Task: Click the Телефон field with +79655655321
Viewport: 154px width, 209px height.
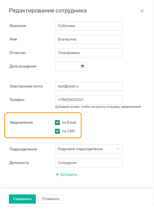Action: click(x=89, y=100)
